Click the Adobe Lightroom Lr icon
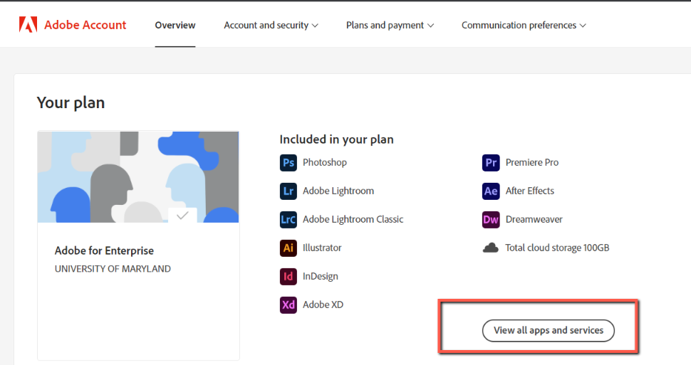The width and height of the screenshot is (691, 365). 289,191
